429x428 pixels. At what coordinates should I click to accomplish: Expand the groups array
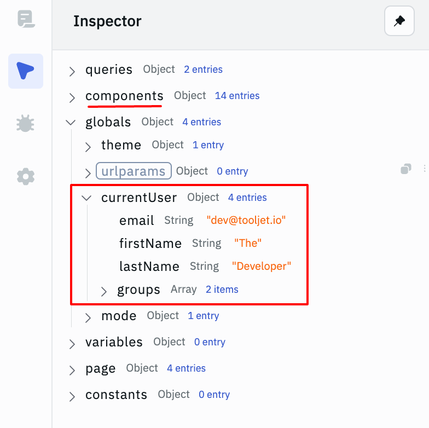(x=103, y=291)
